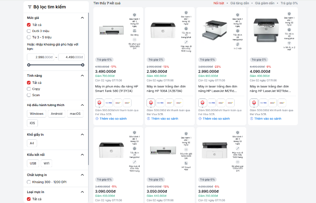This screenshot has width=316, height=203.
Task: Click first SCB payment card icon under HP Smart Tank 580
Action: 99,102
